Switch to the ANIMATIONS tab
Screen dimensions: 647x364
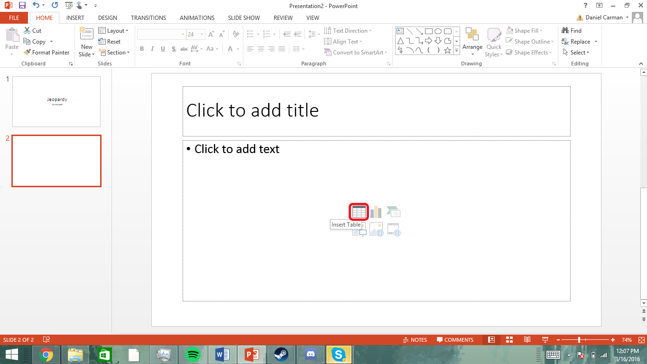pyautogui.click(x=197, y=18)
